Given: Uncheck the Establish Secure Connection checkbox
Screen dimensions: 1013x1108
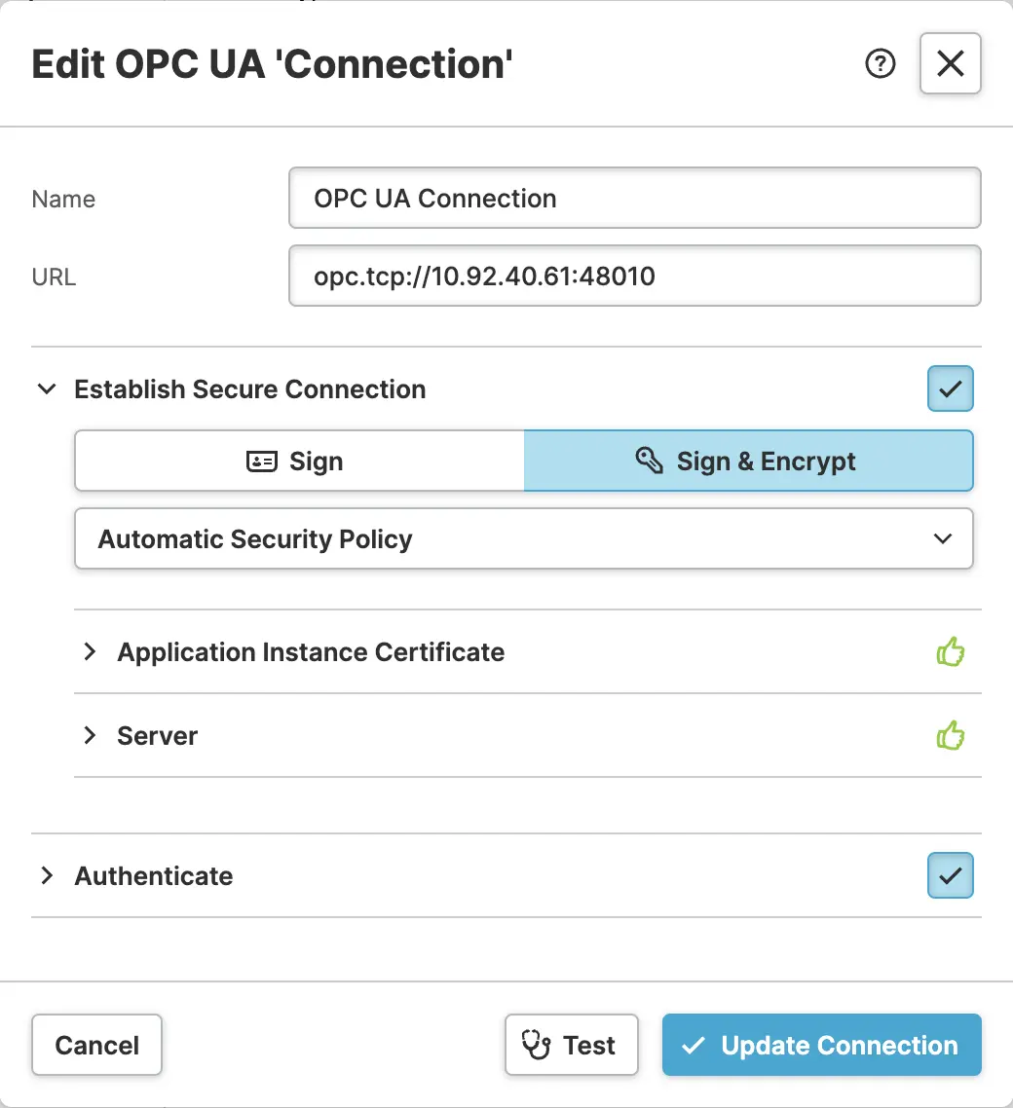Looking at the screenshot, I should (950, 389).
